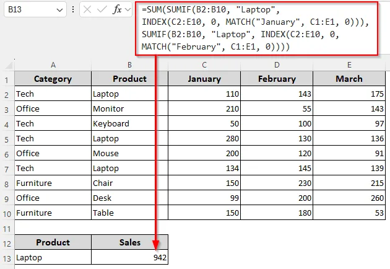Click March value 260
The height and width of the screenshot is (269, 390).
(x=349, y=198)
